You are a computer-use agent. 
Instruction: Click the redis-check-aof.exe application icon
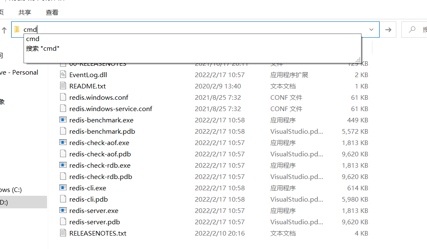[63, 143]
